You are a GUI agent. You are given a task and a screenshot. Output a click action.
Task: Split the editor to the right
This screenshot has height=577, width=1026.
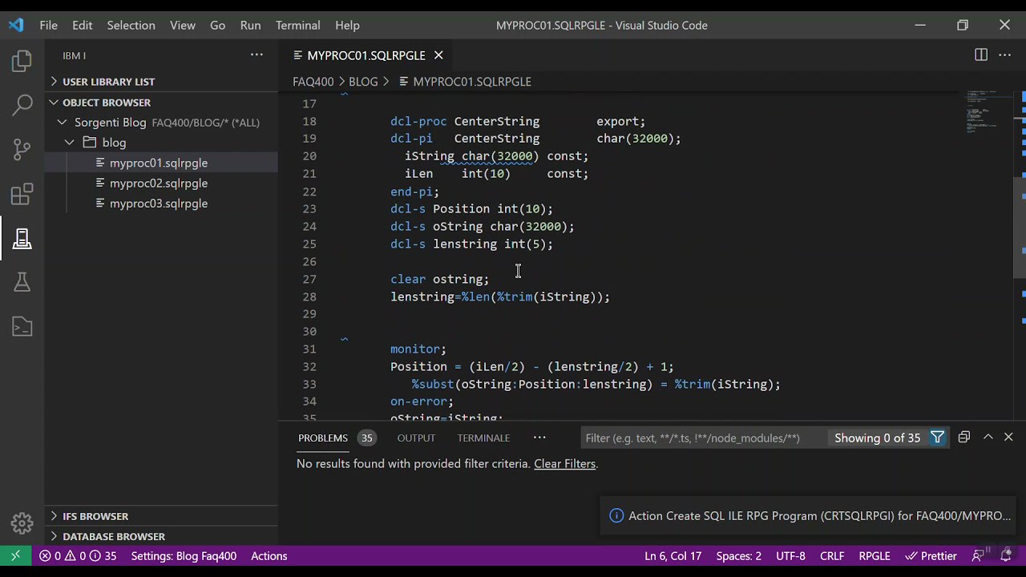[981, 54]
